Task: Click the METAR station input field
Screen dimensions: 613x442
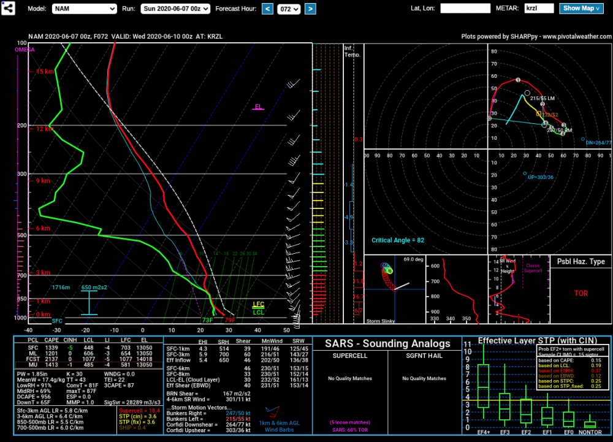Action: pos(539,8)
